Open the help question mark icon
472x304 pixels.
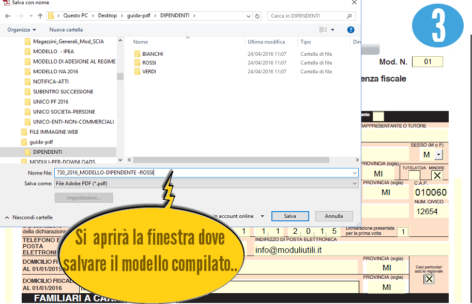tap(351, 30)
